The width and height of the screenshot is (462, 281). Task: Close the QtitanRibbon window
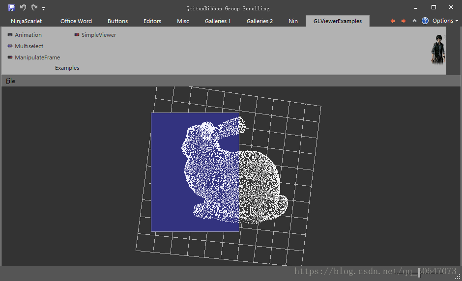[x=451, y=7]
